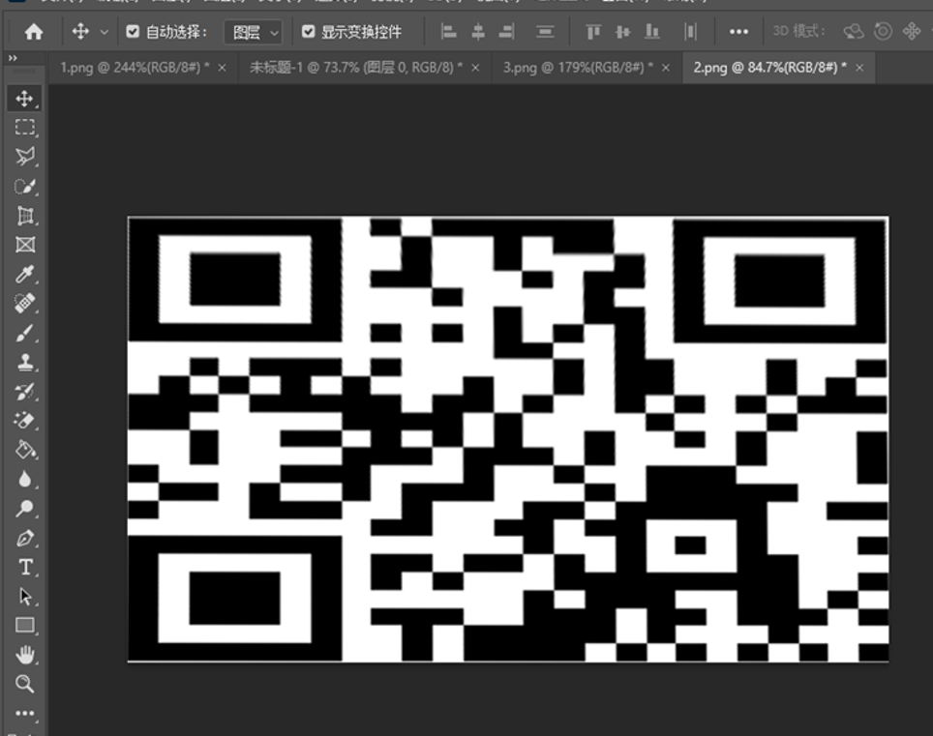The image size is (933, 736).
Task: Select the Zoom tool
Action: tap(24, 685)
